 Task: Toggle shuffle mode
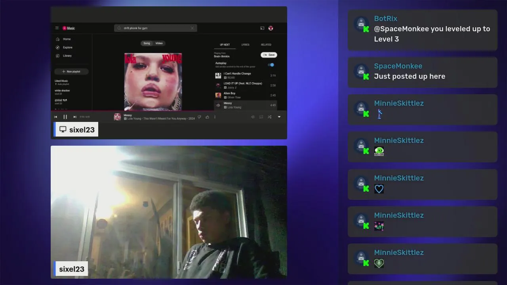[269, 117]
